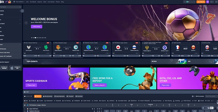Filter live events by Cricket

95,101
